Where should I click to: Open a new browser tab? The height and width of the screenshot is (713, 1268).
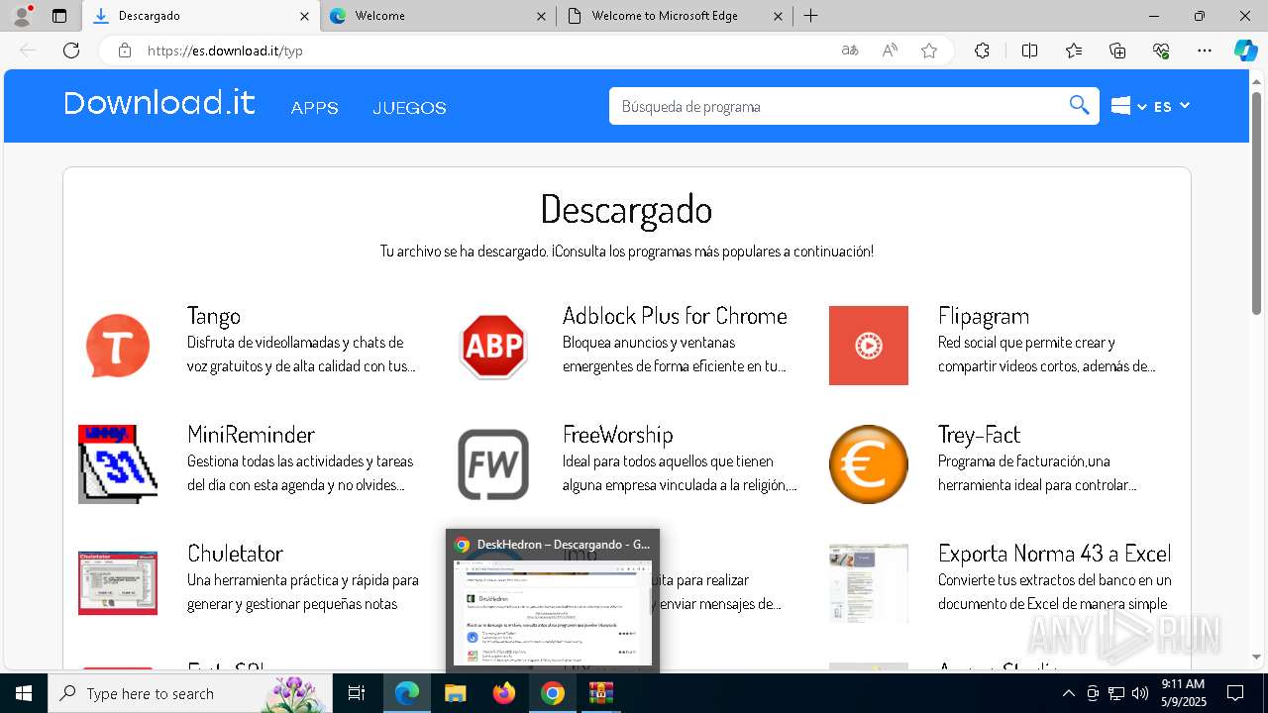click(811, 16)
